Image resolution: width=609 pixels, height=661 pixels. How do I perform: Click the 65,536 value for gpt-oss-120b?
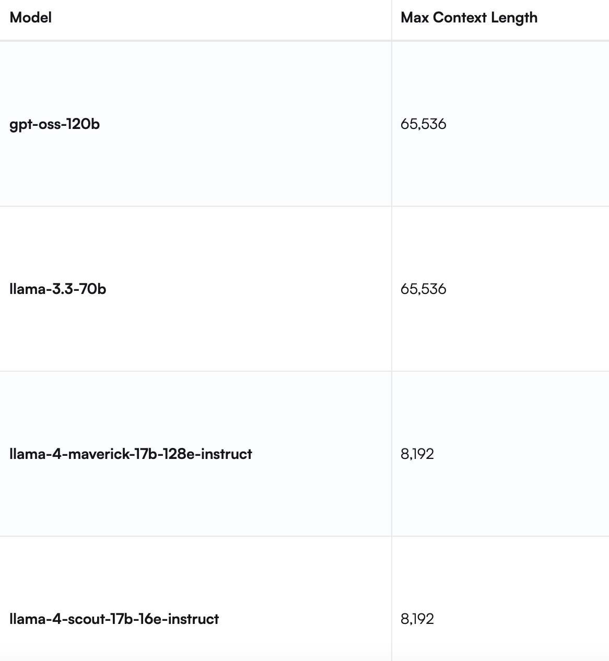coord(424,124)
